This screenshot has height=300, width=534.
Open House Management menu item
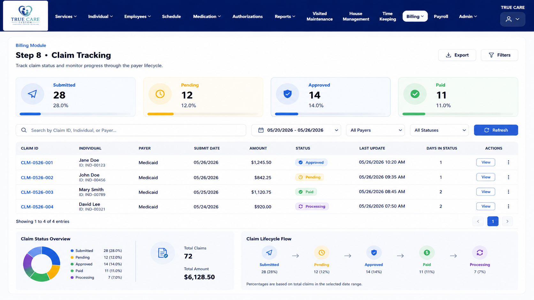[x=356, y=16]
